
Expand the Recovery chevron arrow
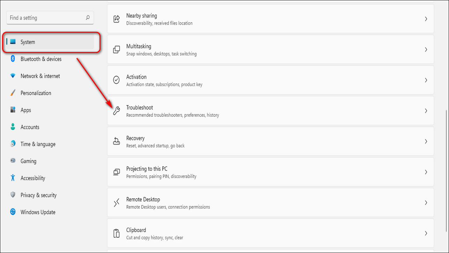[426, 141]
